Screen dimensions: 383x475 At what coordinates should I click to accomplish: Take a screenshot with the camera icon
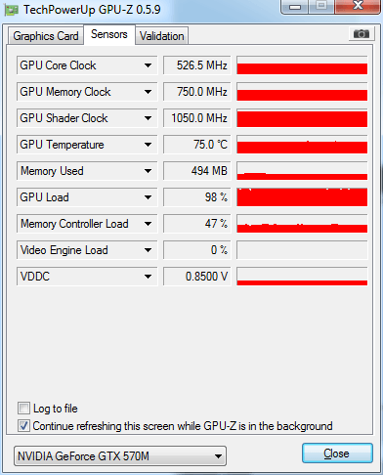(362, 33)
